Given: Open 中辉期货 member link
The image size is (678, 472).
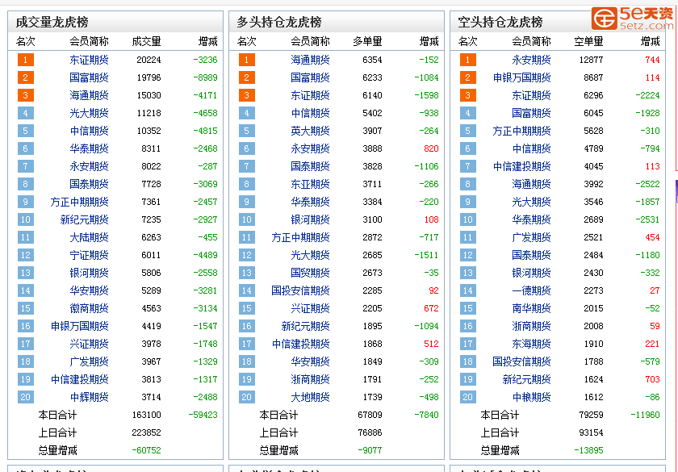Looking at the screenshot, I should click(x=89, y=397).
